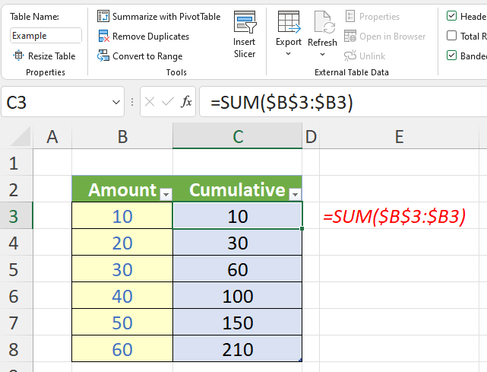Toggle the Header Row checkbox
Screen dimensions: 487x372
pos(452,16)
